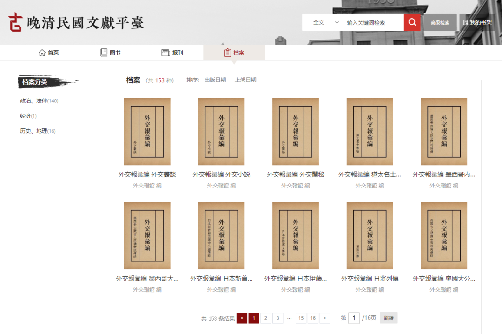
Task: Open 高级检索 advanced search
Action: (440, 22)
